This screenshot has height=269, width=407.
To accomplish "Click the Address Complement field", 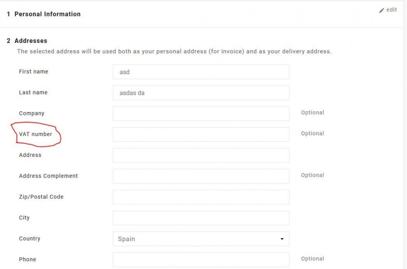I will coord(201,176).
